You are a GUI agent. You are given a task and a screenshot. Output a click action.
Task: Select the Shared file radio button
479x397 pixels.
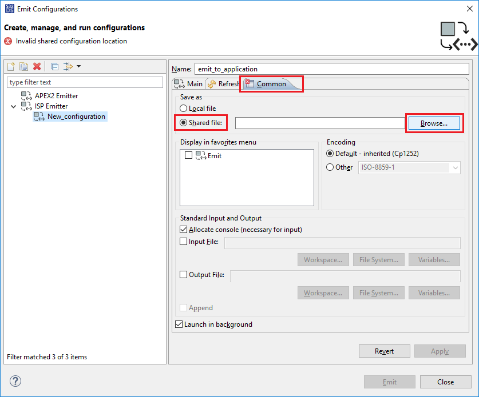183,123
